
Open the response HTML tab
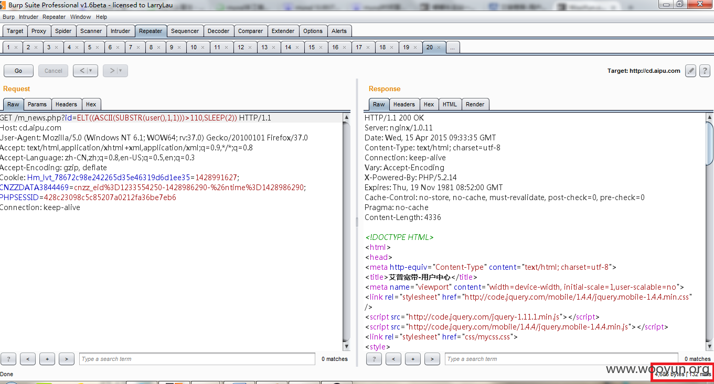[x=450, y=104]
